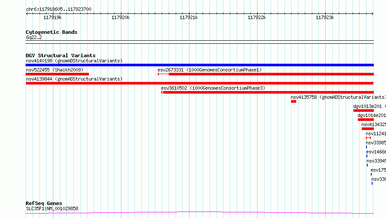
Task: Click the chr6:117918605..117923700 coordinates text
Action: pos(59,9)
